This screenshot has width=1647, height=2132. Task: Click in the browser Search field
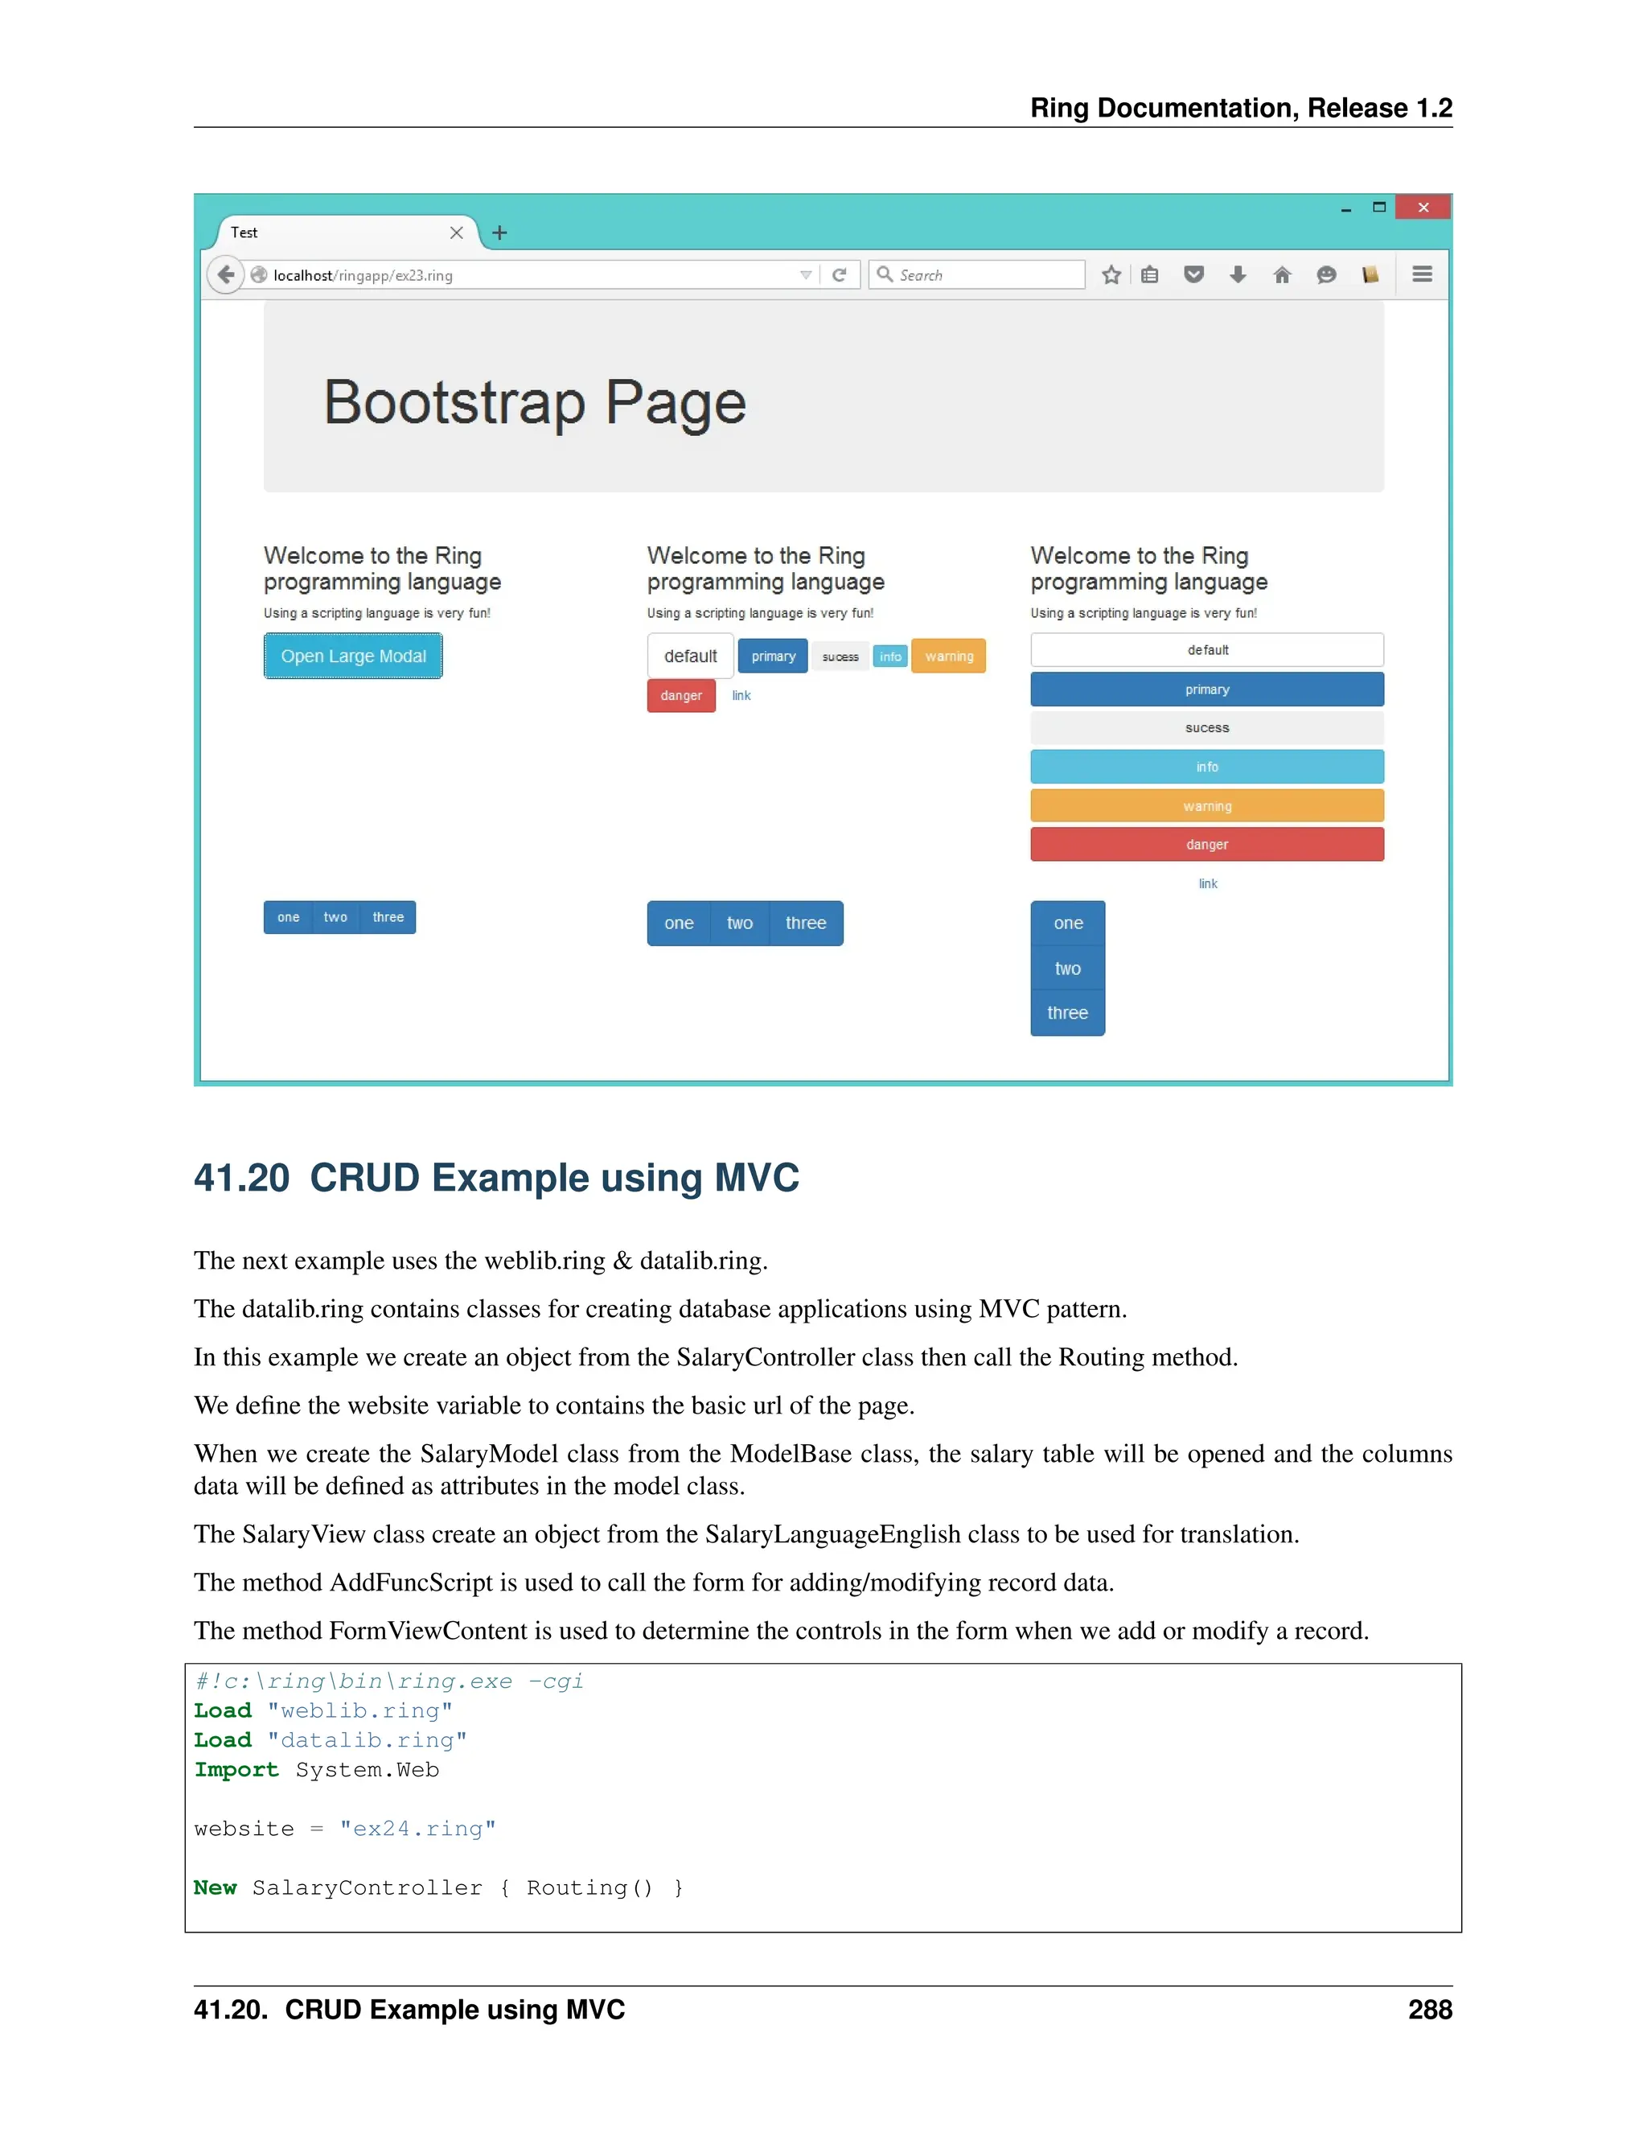(985, 275)
